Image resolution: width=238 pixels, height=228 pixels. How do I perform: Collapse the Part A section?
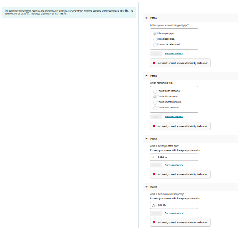coord(147,18)
